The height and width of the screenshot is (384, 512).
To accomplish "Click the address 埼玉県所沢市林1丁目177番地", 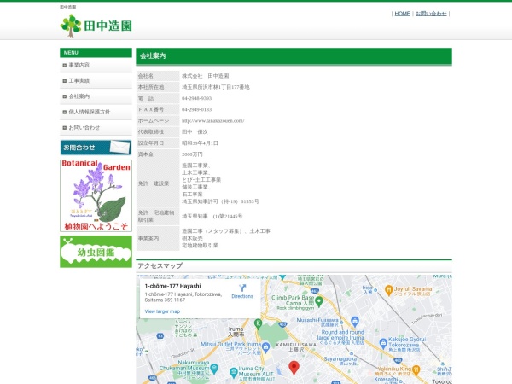I will (x=216, y=87).
